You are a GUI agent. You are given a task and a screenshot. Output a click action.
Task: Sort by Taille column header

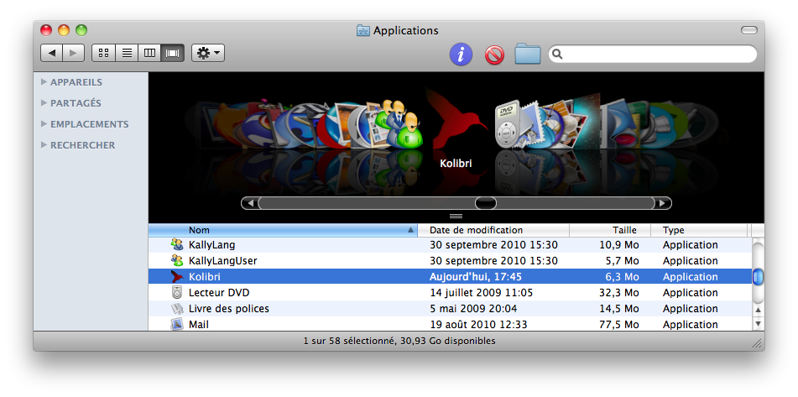(x=610, y=230)
